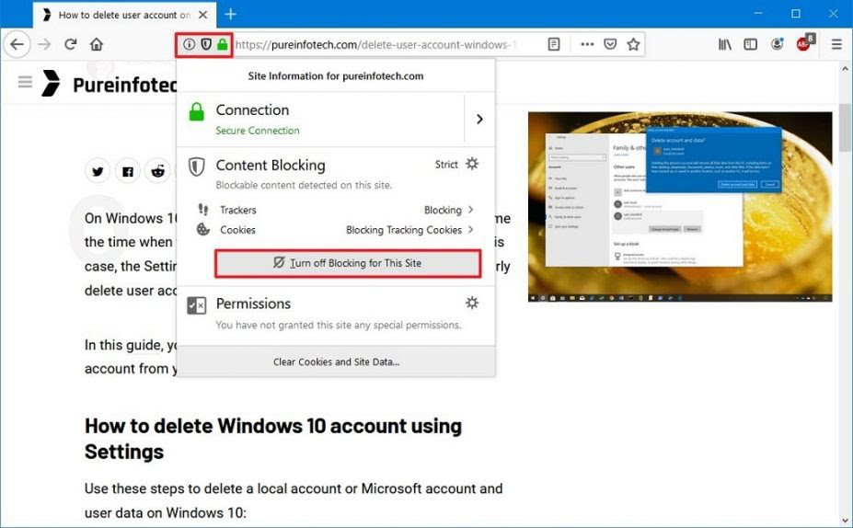853x528 pixels.
Task: Click 'Blockable content detected on this site' text
Action: (x=304, y=185)
